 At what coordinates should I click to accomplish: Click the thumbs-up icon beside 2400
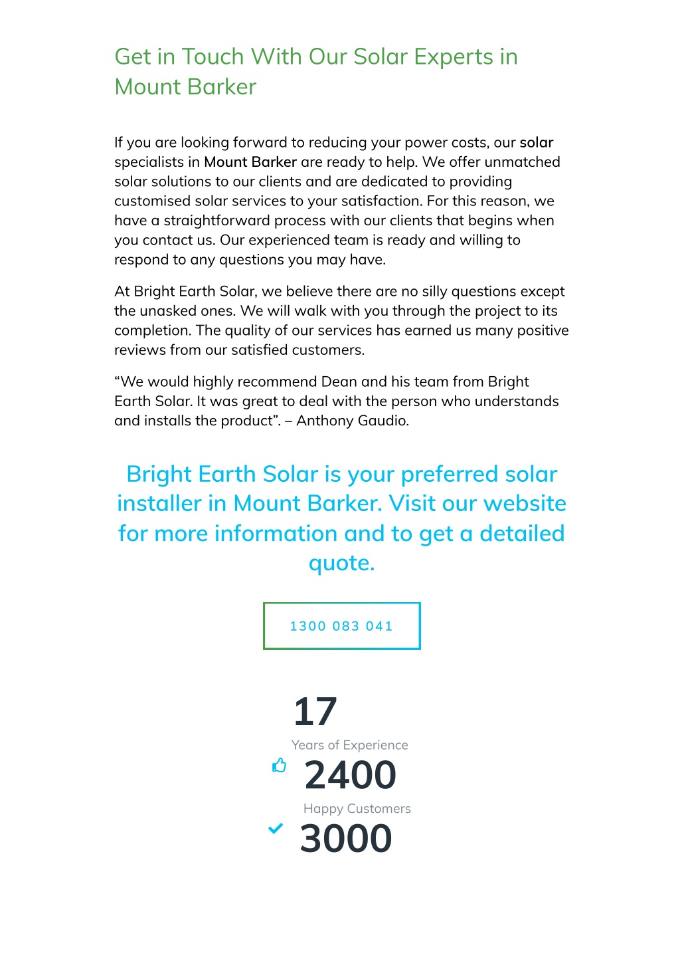279,766
